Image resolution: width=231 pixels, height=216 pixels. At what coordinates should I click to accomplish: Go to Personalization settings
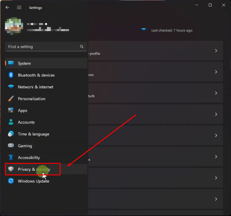point(46,99)
